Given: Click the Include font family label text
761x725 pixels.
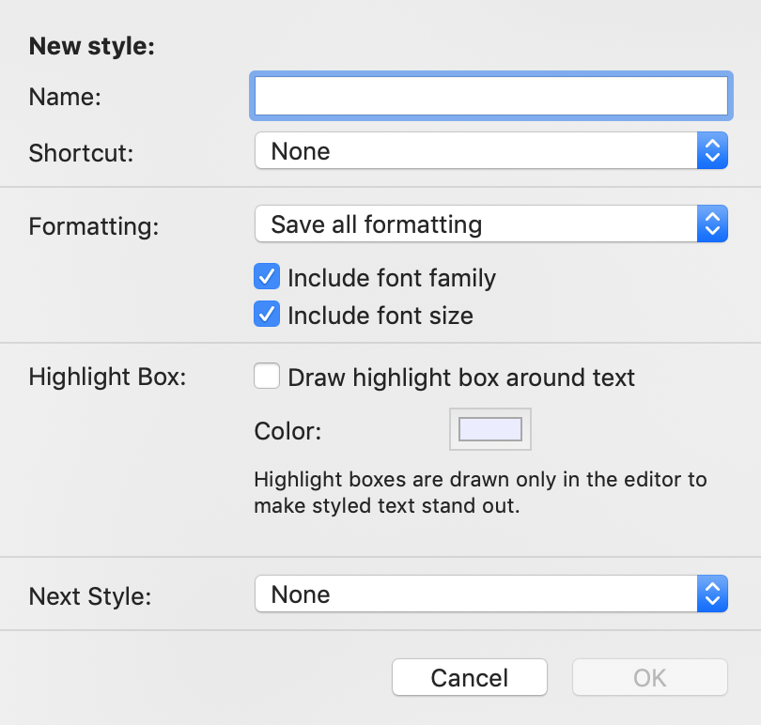Looking at the screenshot, I should pos(392,278).
